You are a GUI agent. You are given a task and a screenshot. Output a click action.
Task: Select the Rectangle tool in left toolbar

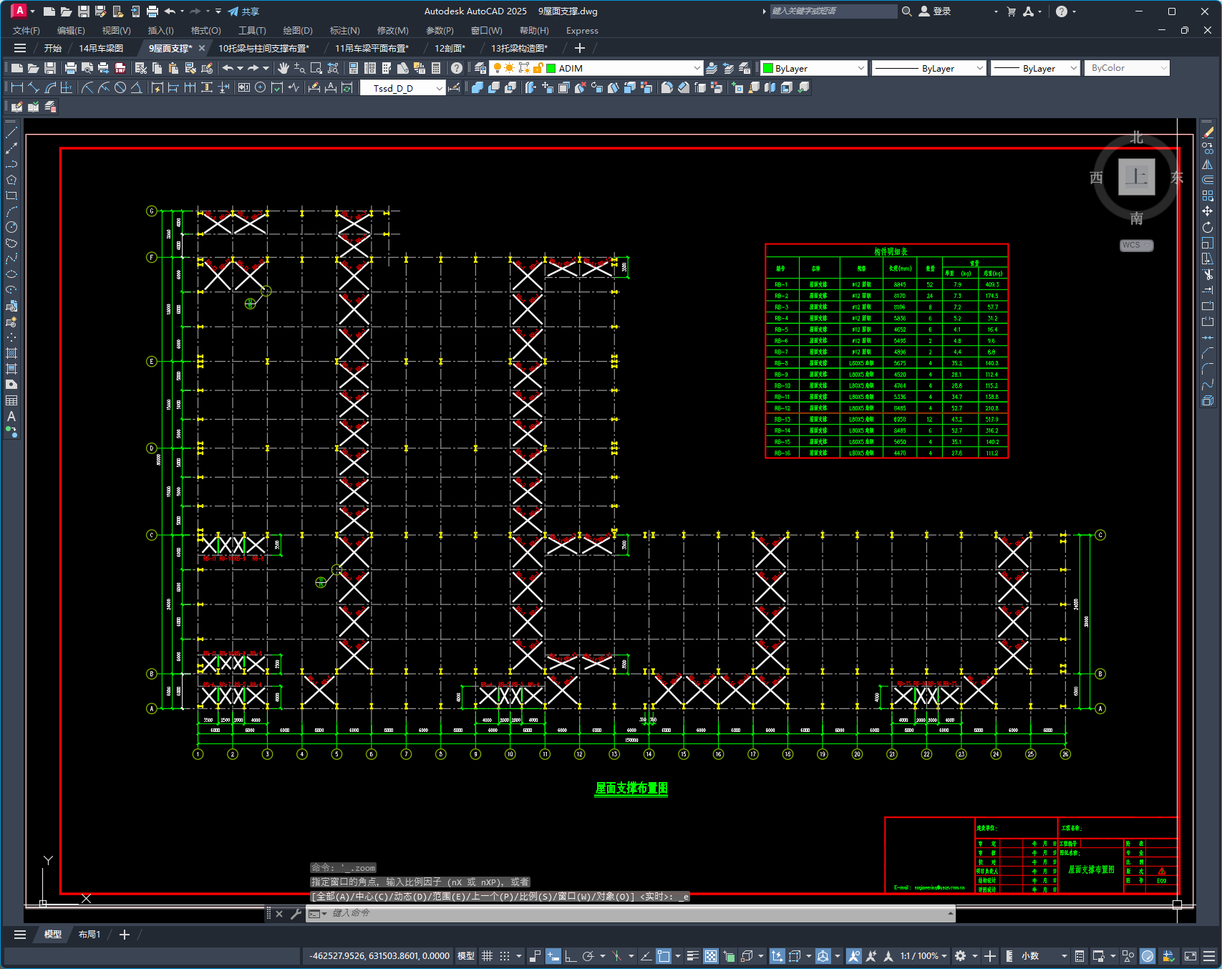coord(11,196)
